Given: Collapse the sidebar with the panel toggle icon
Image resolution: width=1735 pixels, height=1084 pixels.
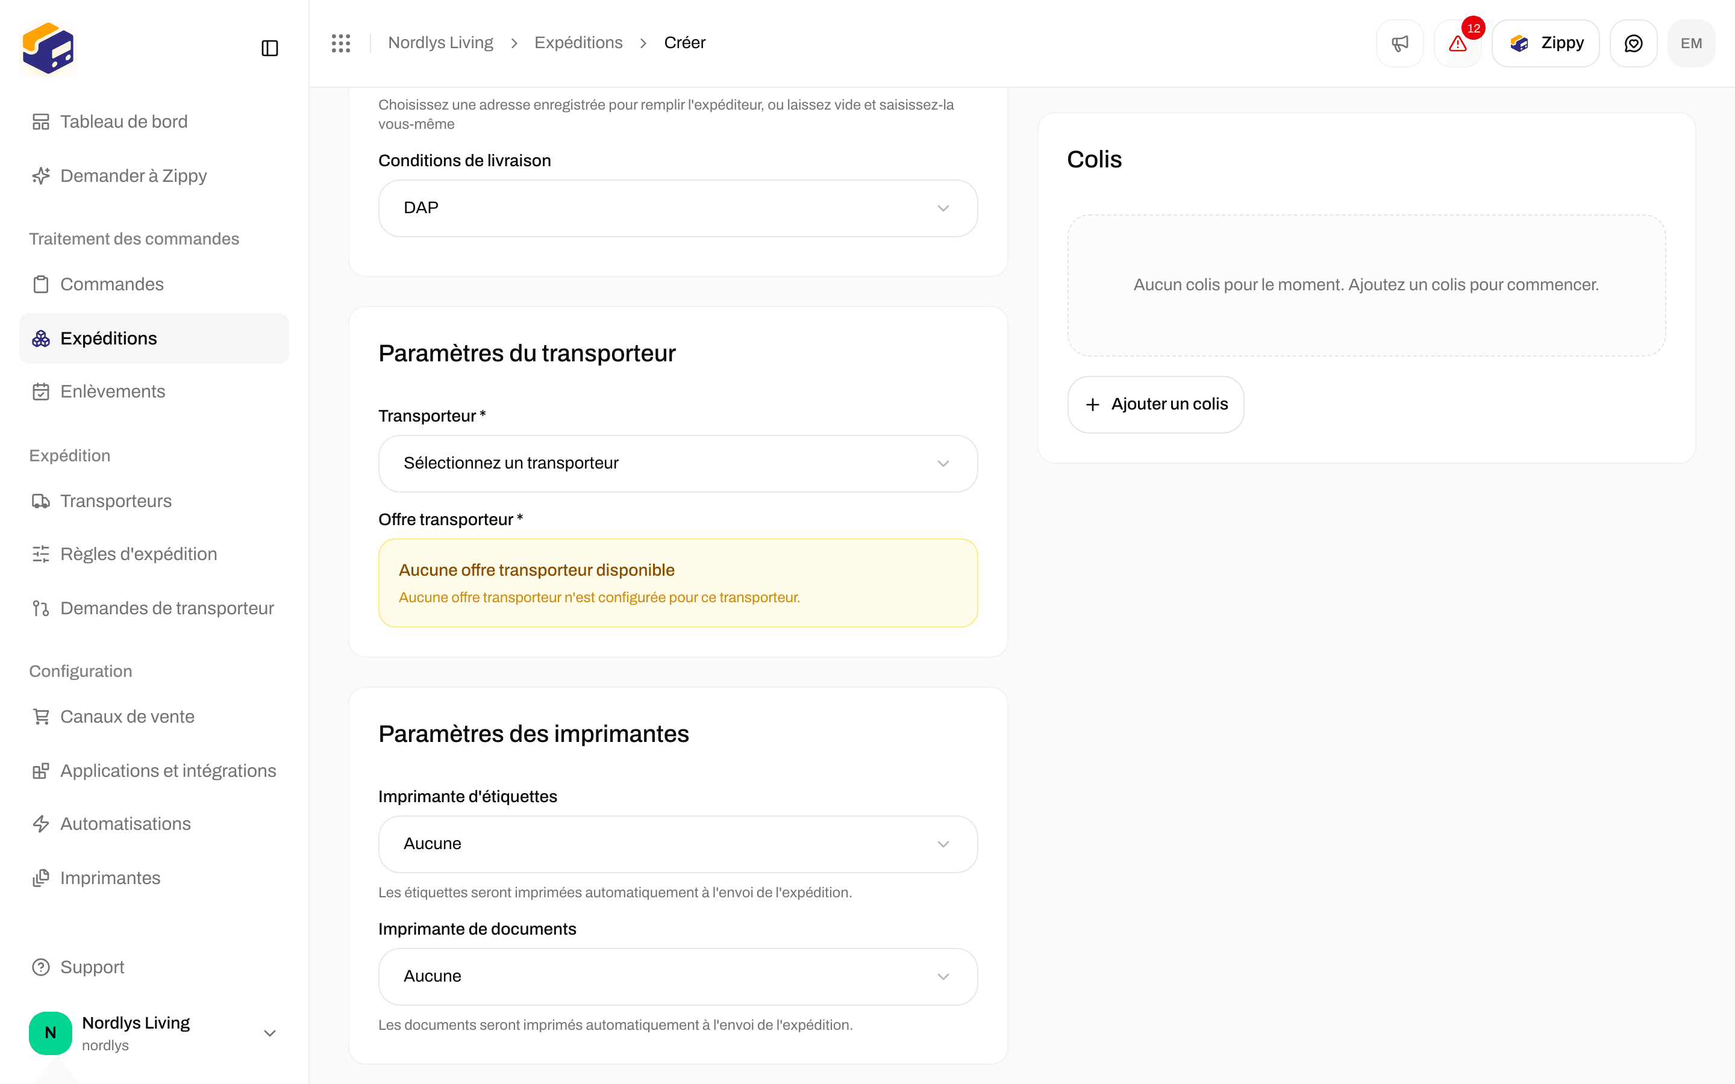Looking at the screenshot, I should [269, 48].
